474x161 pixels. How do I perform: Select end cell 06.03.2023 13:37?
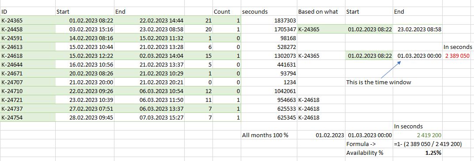[149, 109]
